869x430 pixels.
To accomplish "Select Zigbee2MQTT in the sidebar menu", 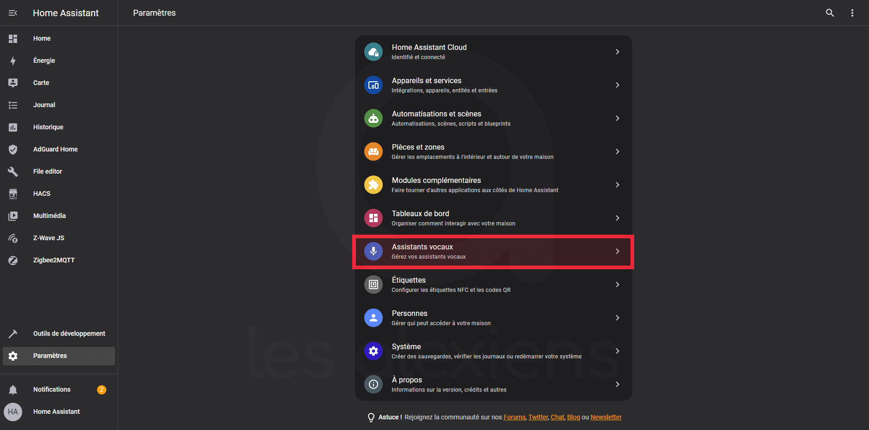I will (x=59, y=260).
